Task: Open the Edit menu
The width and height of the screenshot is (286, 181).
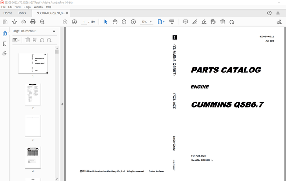Action: coord(10,7)
